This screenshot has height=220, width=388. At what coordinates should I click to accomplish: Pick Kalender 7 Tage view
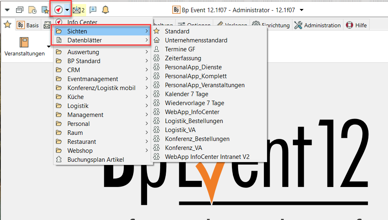pyautogui.click(x=186, y=94)
